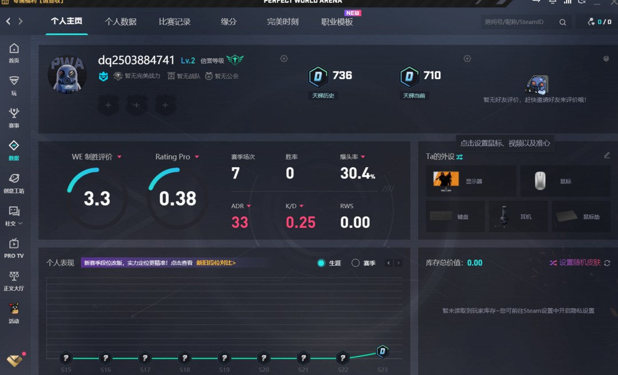The image size is (618, 375).
Task: Open the 新旧段位对比 link
Action: (216, 263)
